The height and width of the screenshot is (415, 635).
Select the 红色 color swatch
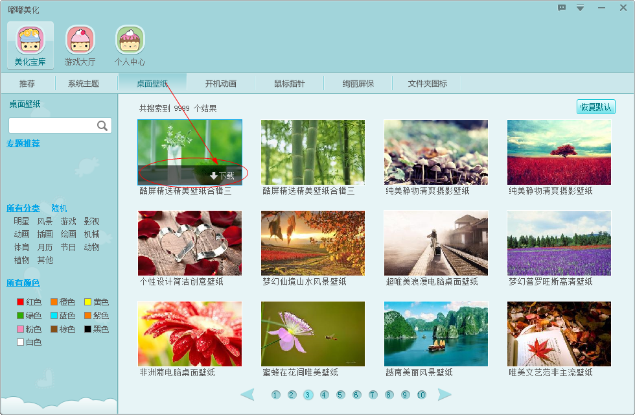coord(21,302)
